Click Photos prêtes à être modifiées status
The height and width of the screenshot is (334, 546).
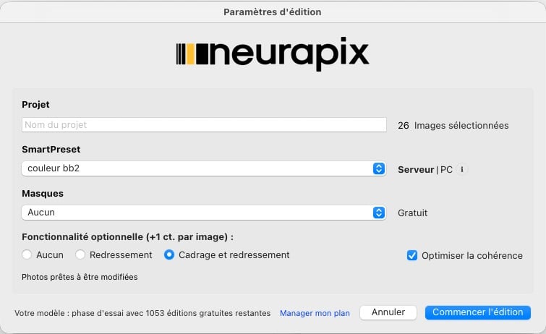click(x=80, y=277)
